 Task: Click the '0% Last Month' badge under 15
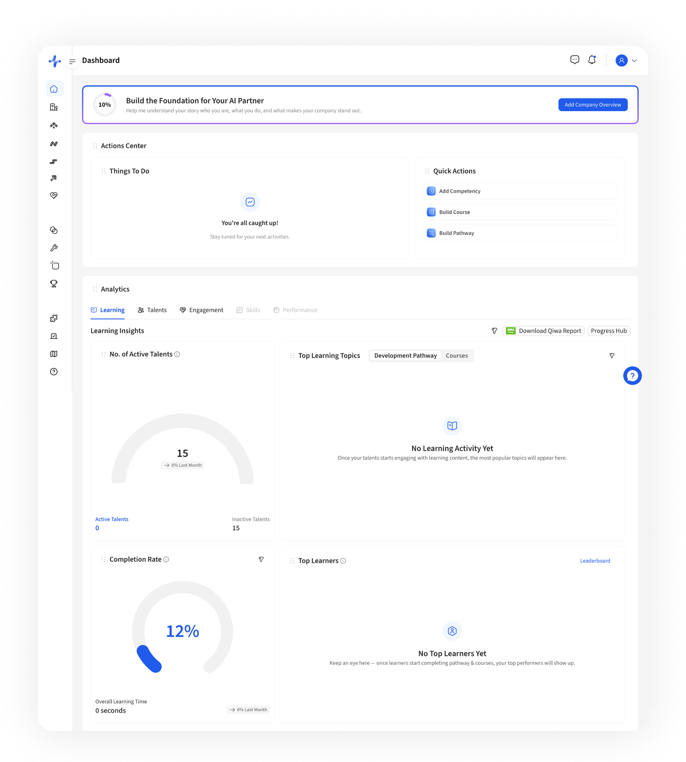183,466
